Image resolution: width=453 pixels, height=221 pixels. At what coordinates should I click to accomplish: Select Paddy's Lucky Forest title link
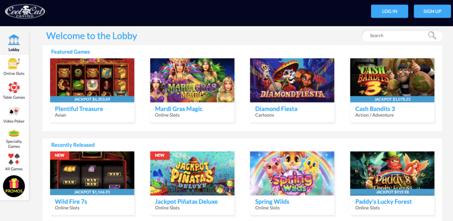click(x=384, y=202)
